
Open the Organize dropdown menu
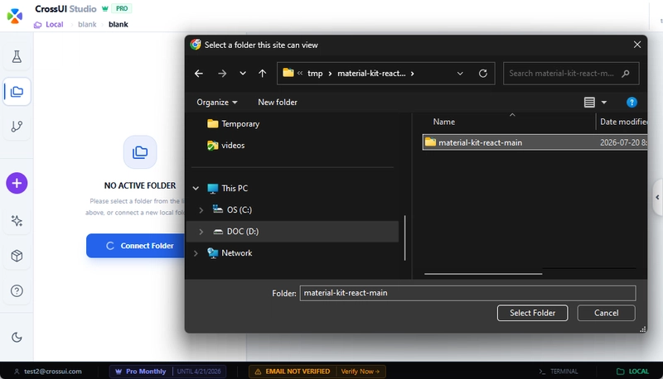217,102
